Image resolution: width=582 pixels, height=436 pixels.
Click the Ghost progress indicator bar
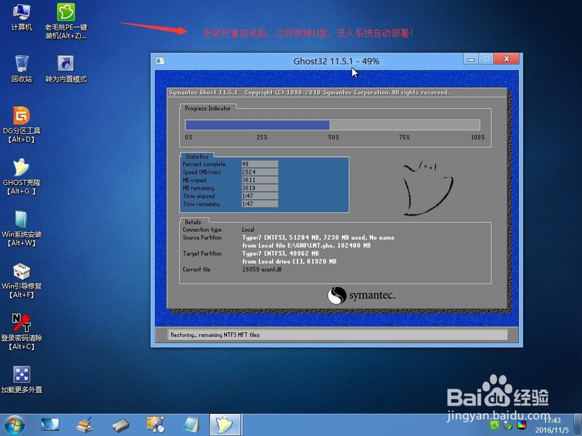(x=332, y=125)
